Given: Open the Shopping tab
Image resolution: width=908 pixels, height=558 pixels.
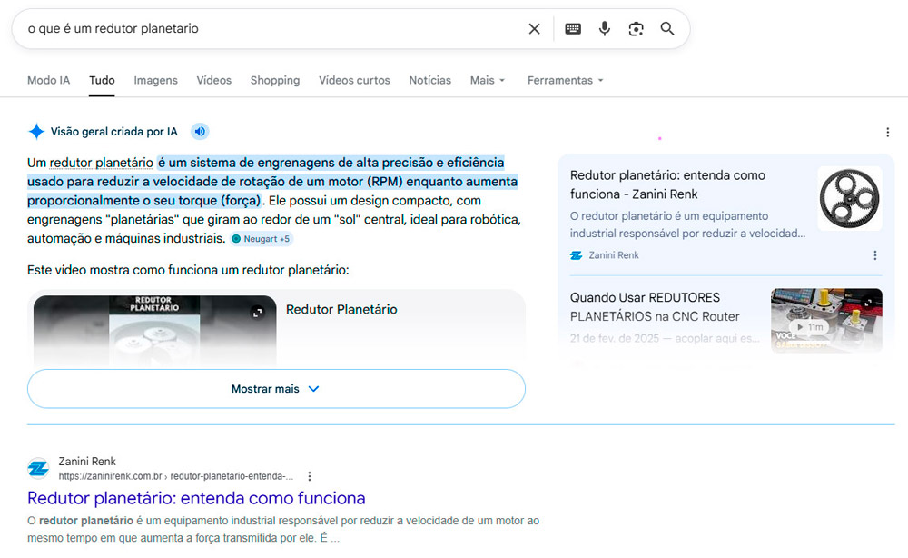Looking at the screenshot, I should click(275, 80).
